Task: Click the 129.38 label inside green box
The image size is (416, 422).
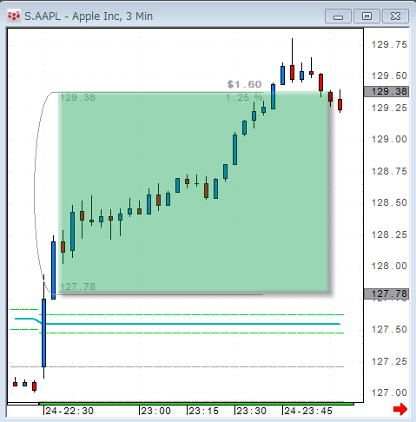Action: (x=77, y=97)
